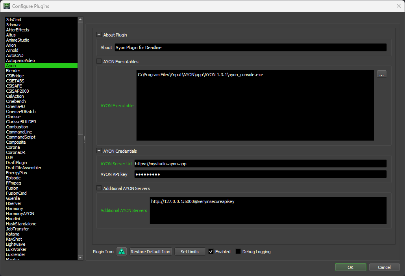Click the AYON Executable path text area
This screenshot has height=276, width=405.
pyautogui.click(x=255, y=105)
